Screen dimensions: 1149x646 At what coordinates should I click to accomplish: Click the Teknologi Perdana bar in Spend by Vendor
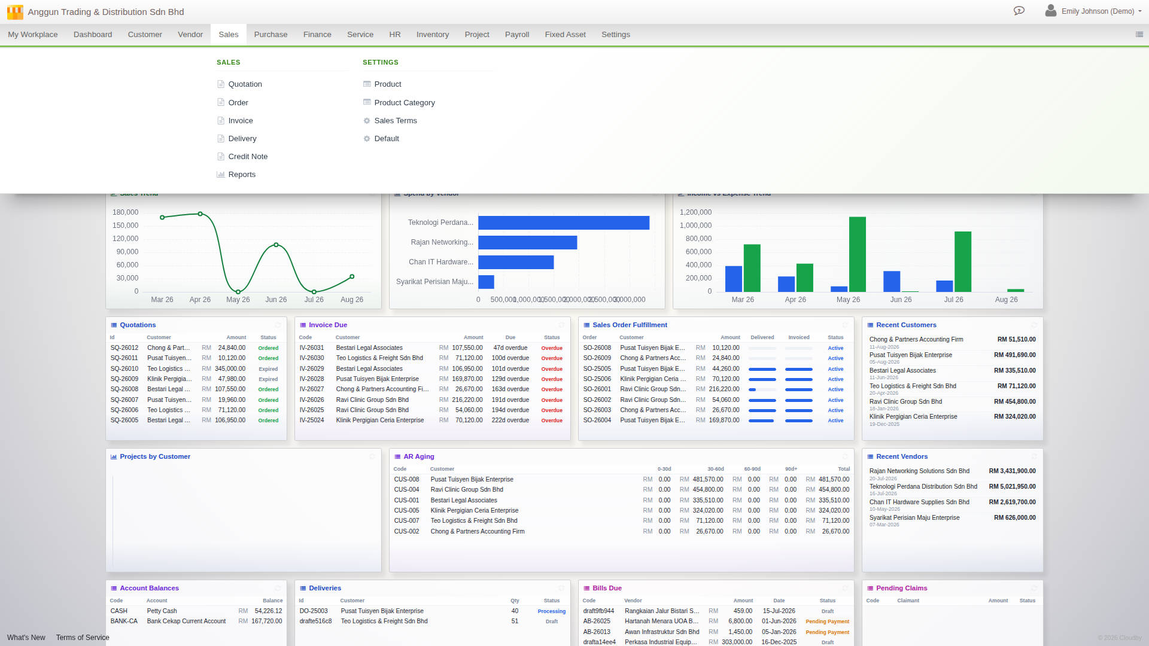(564, 223)
